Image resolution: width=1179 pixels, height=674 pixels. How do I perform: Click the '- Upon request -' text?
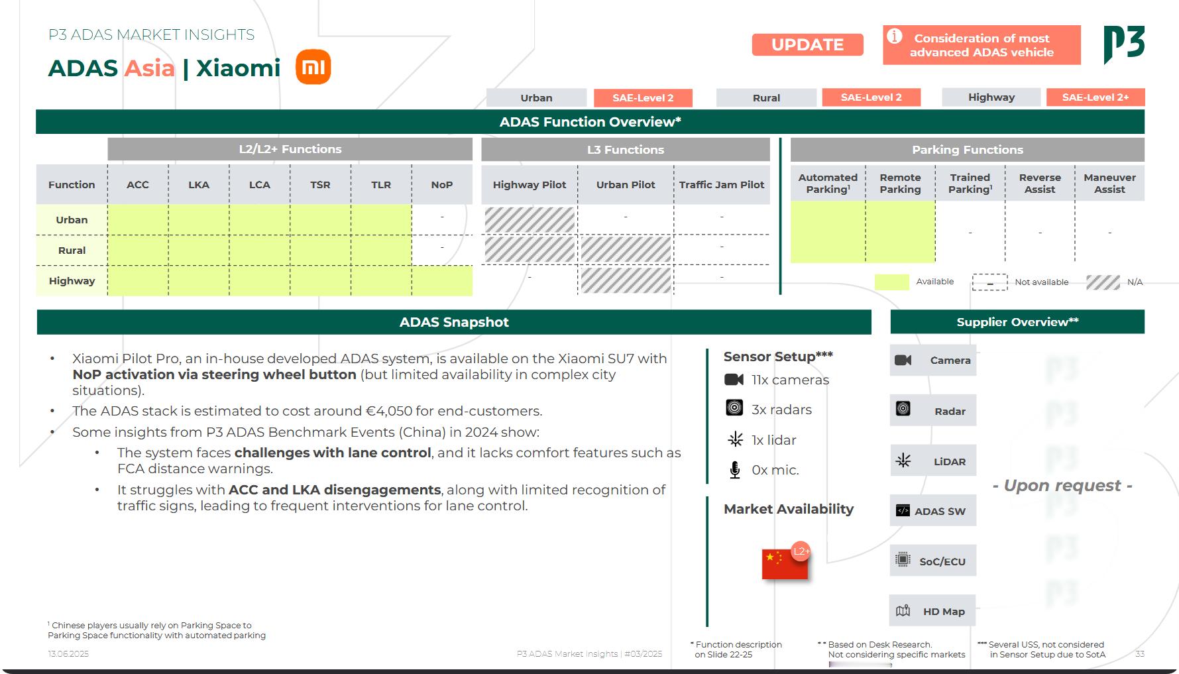[1062, 486]
